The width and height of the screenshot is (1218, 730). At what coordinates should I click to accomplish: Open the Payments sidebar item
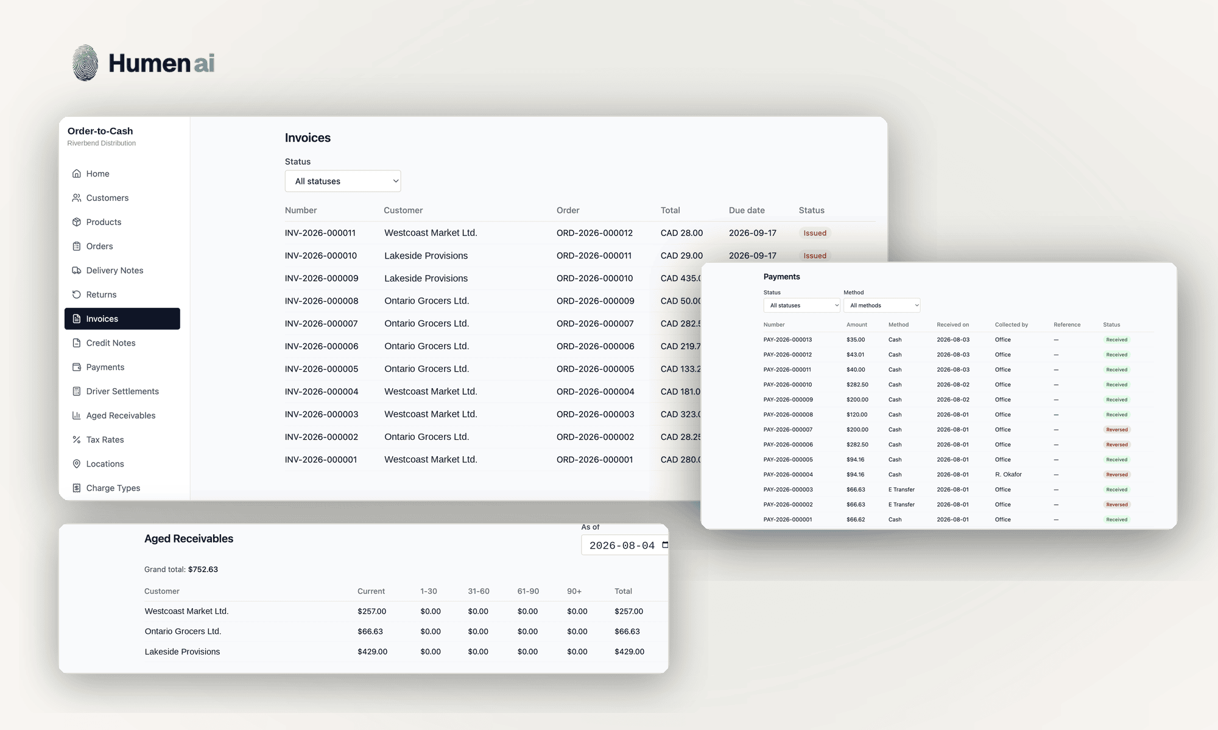point(122,367)
